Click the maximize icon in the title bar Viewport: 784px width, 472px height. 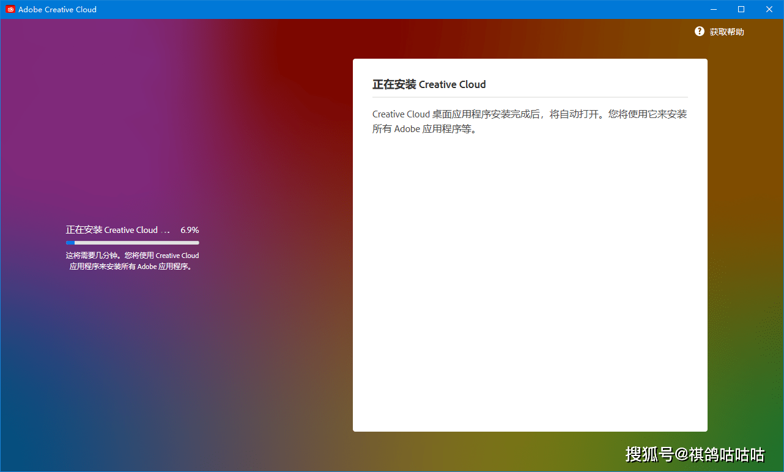[x=741, y=9]
